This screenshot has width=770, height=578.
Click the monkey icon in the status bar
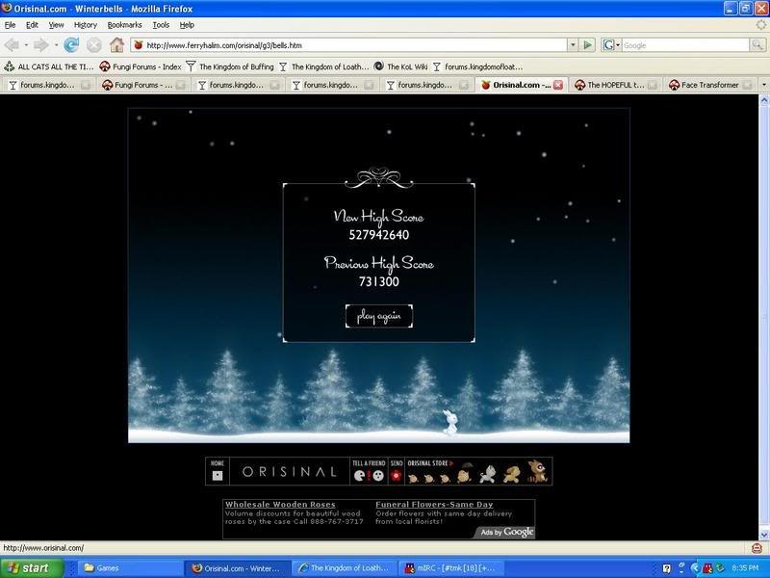(x=757, y=547)
